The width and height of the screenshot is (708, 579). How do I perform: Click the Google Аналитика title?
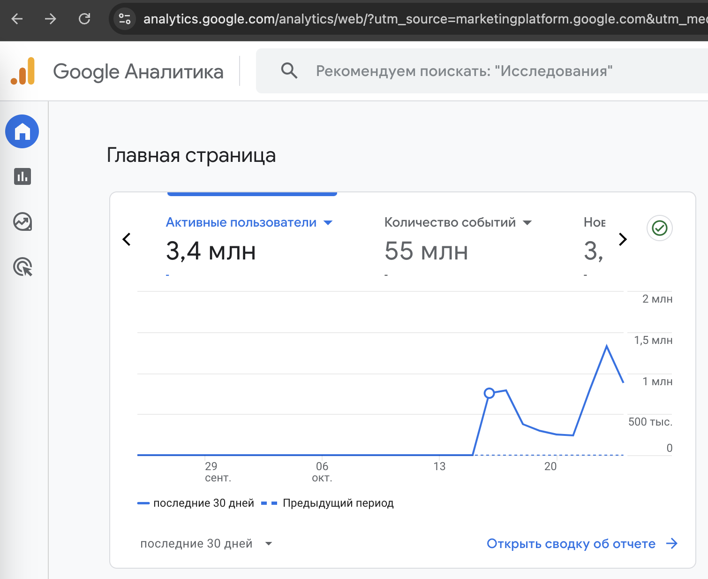(x=138, y=72)
